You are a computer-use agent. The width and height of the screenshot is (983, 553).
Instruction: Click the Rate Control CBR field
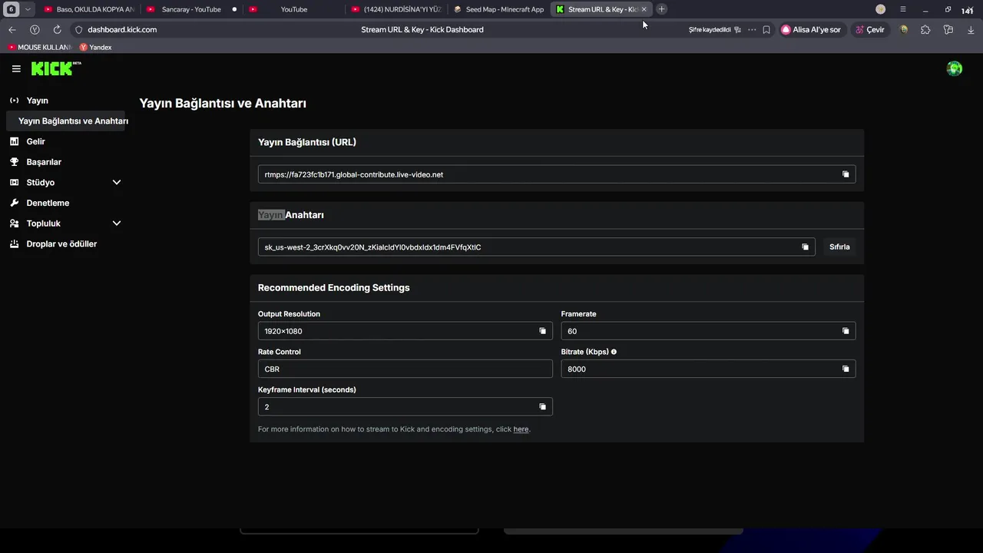click(405, 369)
